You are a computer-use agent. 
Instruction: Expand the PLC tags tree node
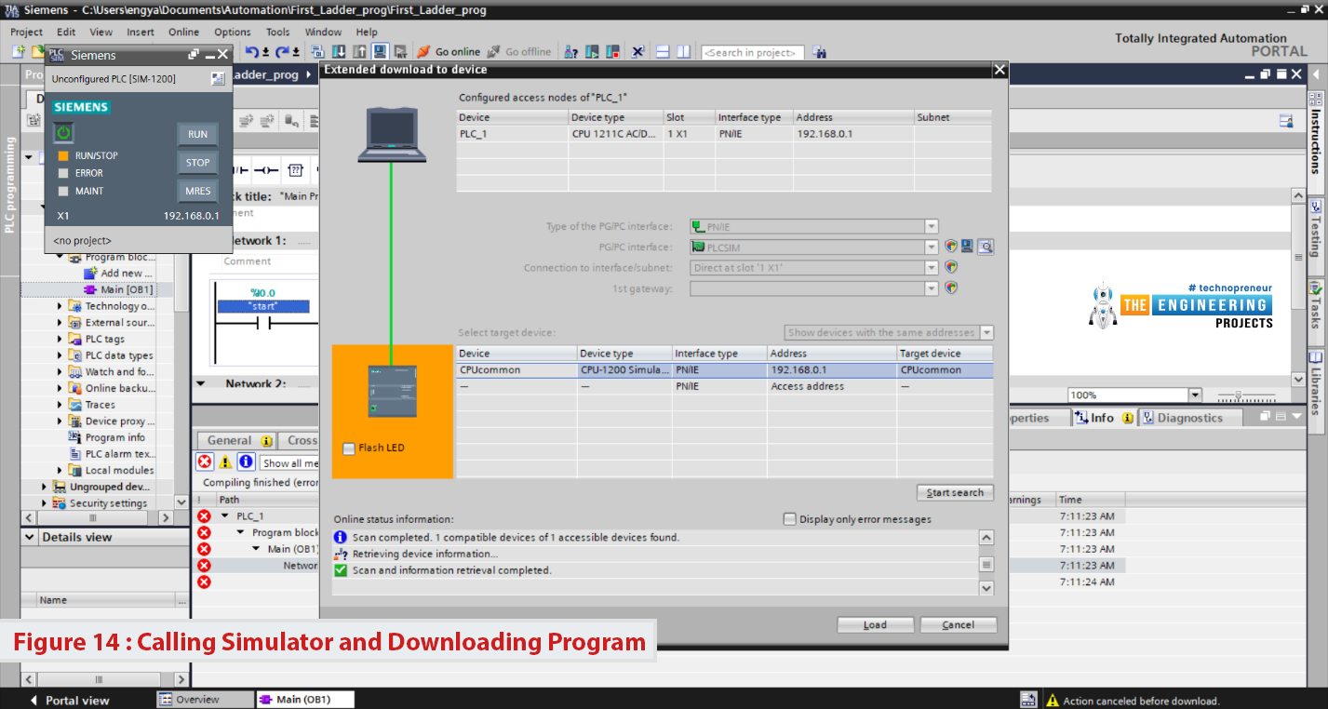[60, 339]
